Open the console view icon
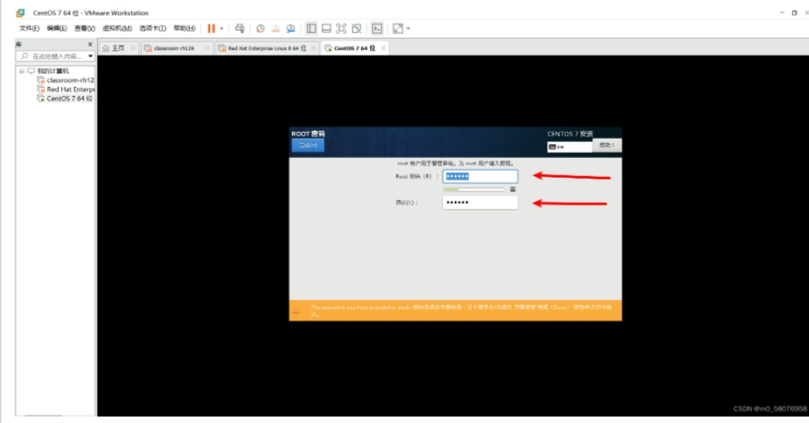The height and width of the screenshot is (423, 809). pos(377,29)
